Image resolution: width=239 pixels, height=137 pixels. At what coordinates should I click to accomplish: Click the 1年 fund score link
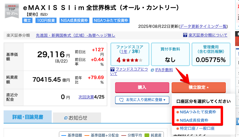click(x=124, y=51)
